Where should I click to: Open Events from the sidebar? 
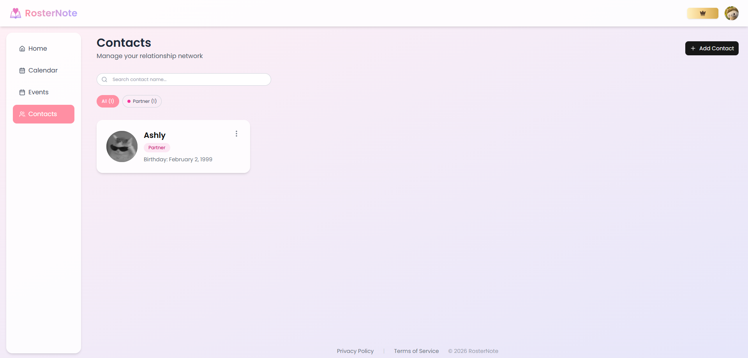tap(44, 92)
